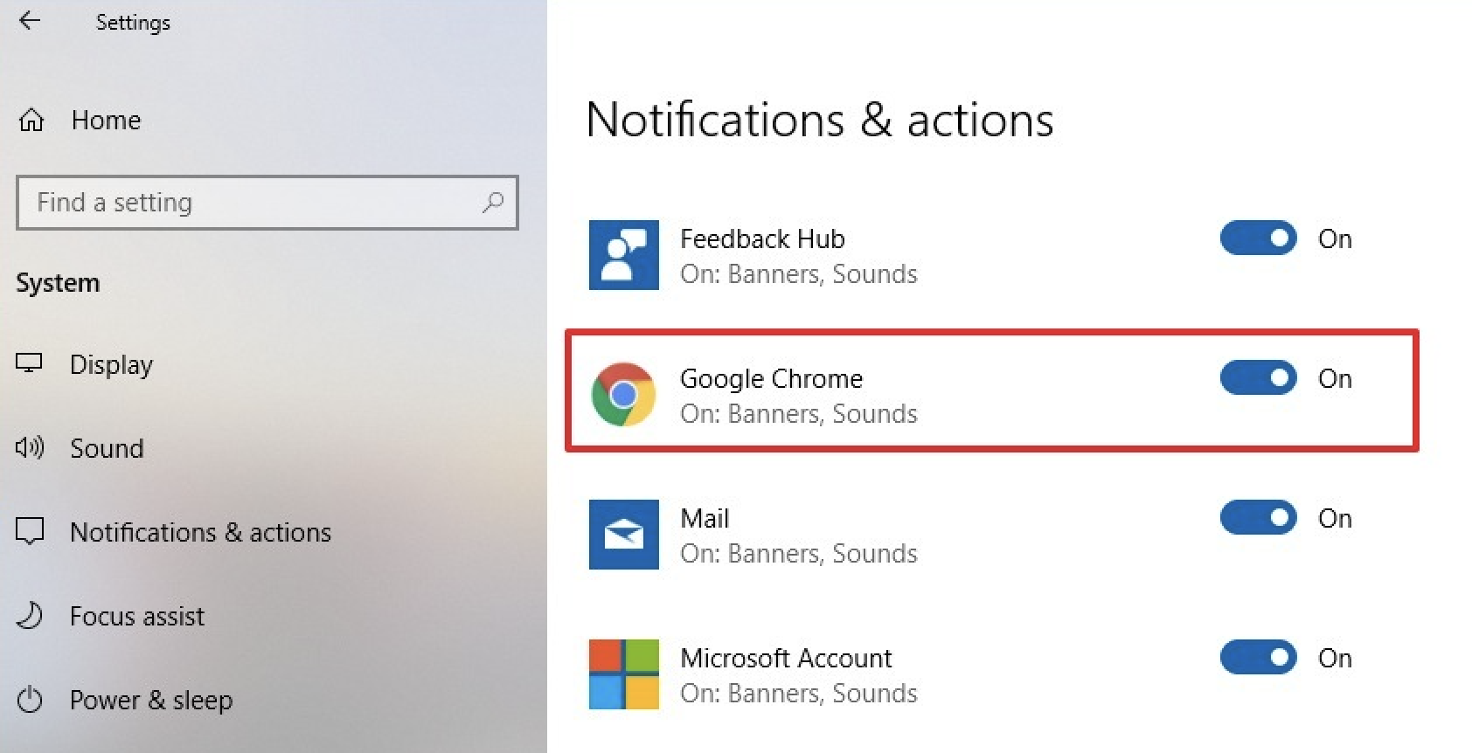The height and width of the screenshot is (753, 1472).
Task: Toggle Microsoft Account notifications off
Action: pos(1258,657)
